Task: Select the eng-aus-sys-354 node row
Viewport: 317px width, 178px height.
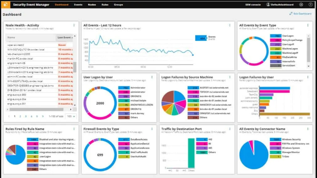Action: tap(39, 99)
